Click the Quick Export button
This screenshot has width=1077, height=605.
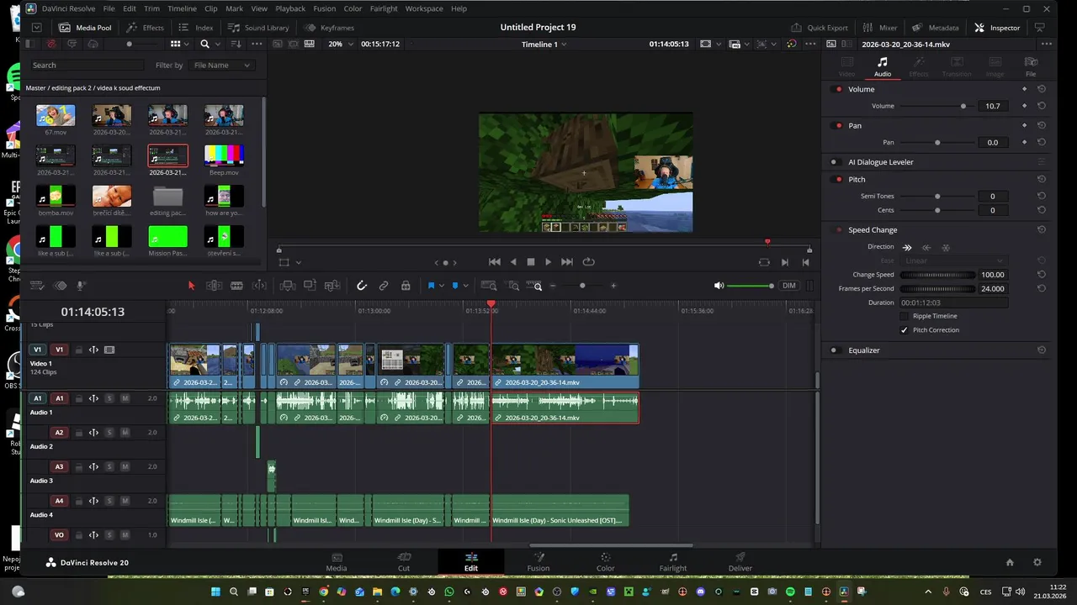819,28
